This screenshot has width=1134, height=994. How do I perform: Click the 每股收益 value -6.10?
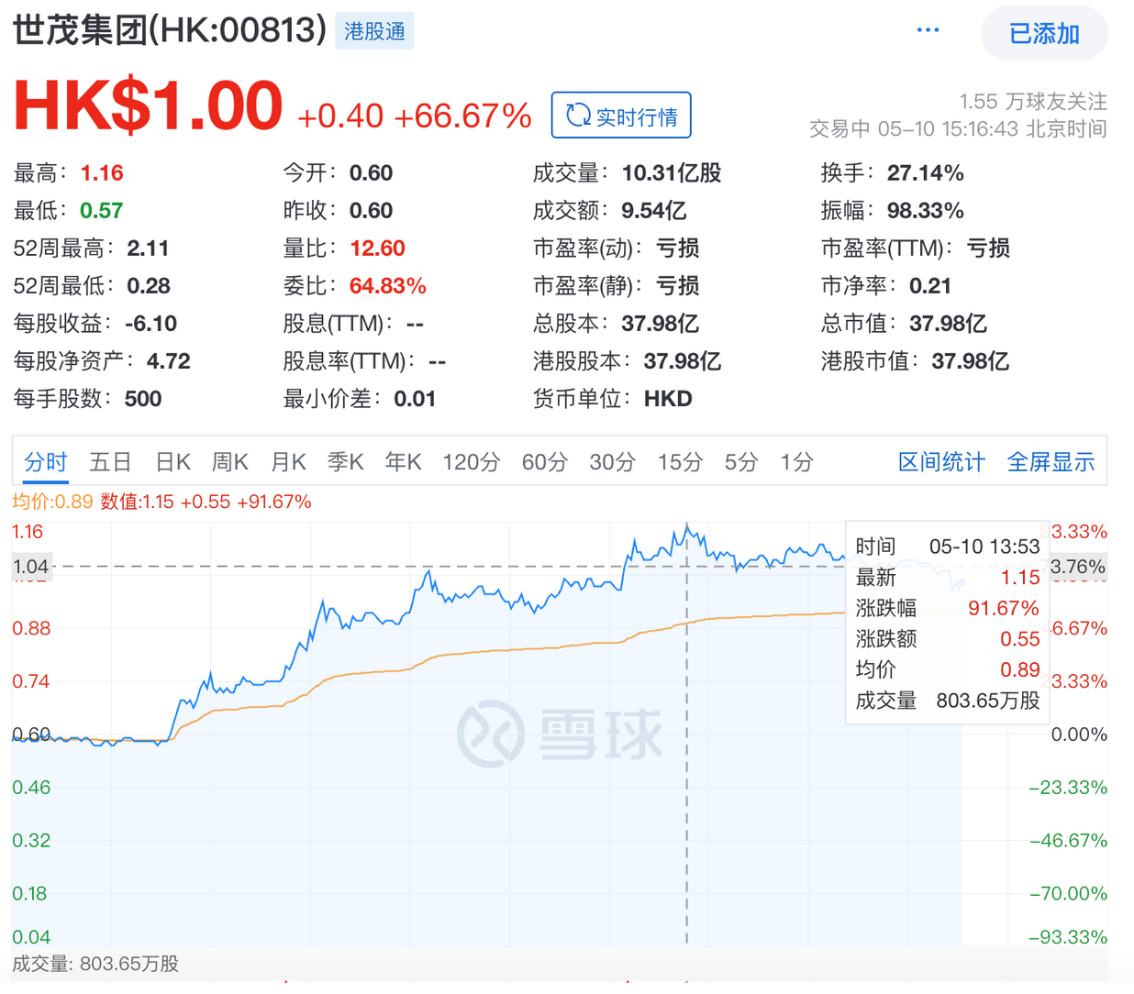(150, 324)
